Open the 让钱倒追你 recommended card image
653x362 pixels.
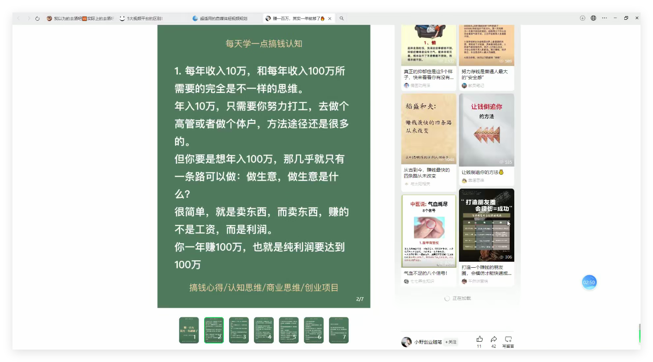[x=487, y=130]
